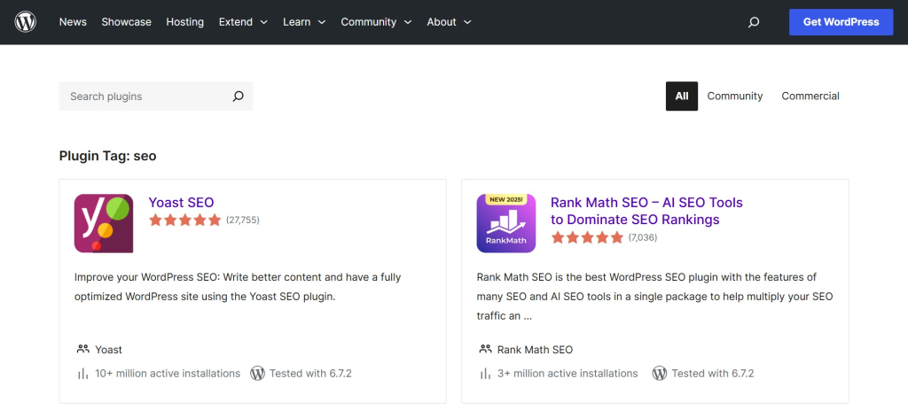The width and height of the screenshot is (908, 410).
Task: Click 'Plugin Tag: seo' heading
Action: coord(107,156)
